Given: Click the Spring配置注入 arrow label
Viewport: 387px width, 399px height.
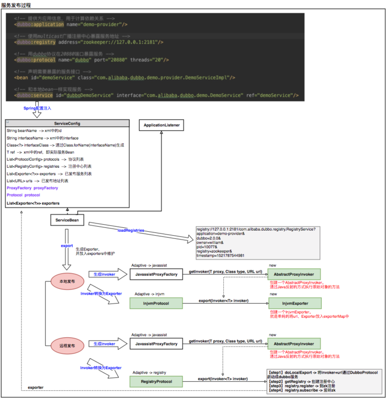Looking at the screenshot, I should 37,108.
